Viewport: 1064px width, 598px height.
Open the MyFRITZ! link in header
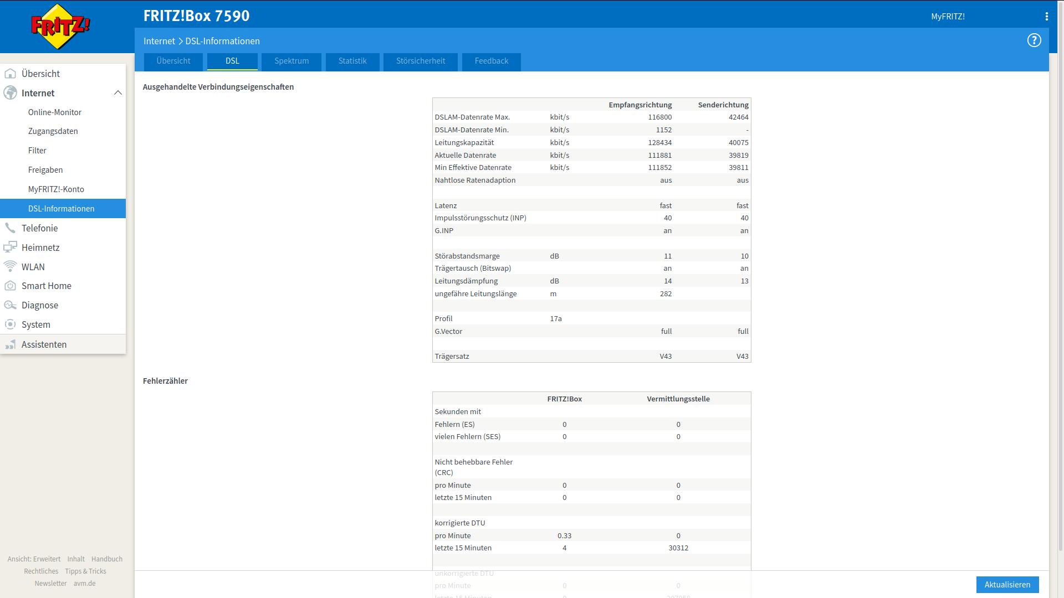pos(948,17)
